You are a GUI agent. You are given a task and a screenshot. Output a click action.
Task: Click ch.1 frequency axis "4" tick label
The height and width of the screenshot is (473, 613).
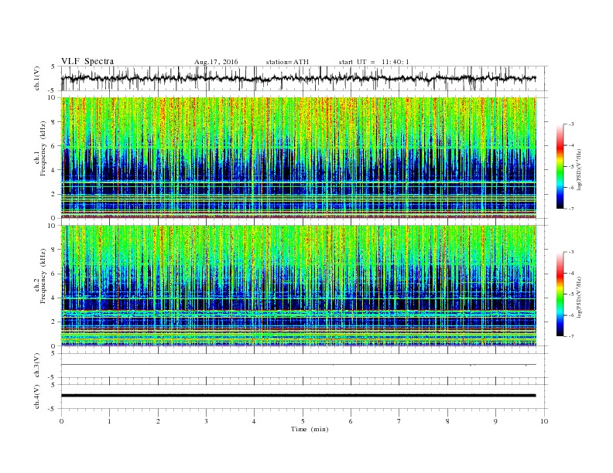point(53,170)
